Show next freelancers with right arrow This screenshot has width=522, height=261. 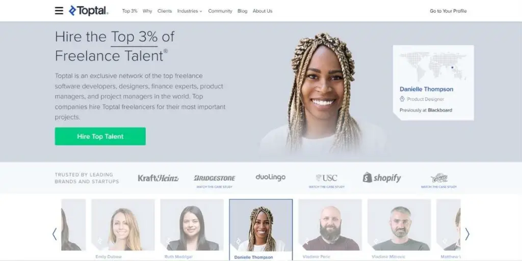click(467, 234)
